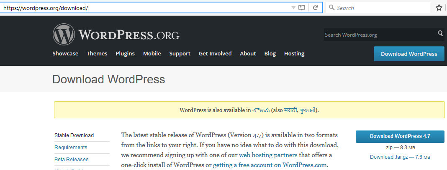Screen dimensions: 447x170
Task: Follow getting a free account link
Action: pyautogui.click(x=270, y=165)
